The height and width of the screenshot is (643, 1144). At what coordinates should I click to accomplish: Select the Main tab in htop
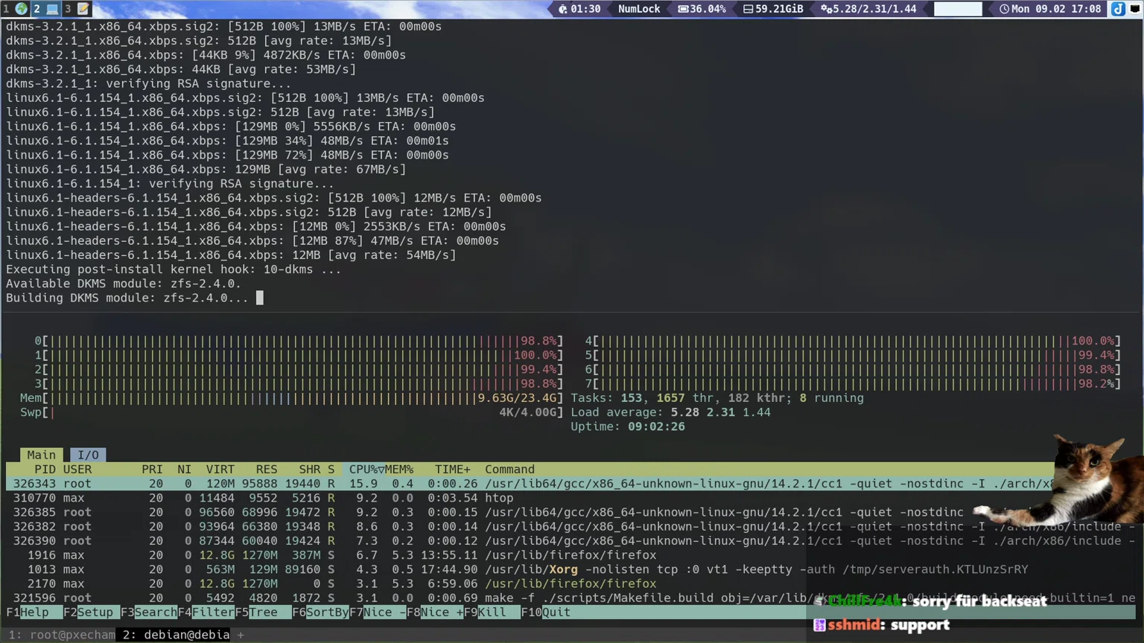(41, 454)
